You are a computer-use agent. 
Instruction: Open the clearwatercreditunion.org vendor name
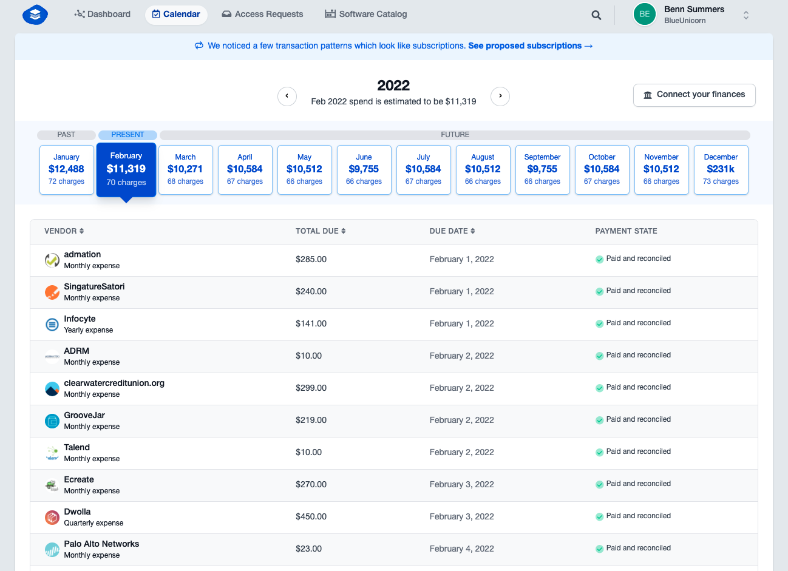tap(114, 383)
